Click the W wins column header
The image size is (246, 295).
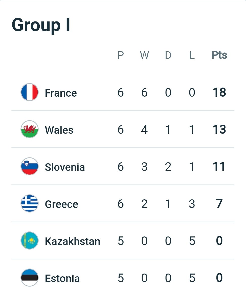coord(144,55)
